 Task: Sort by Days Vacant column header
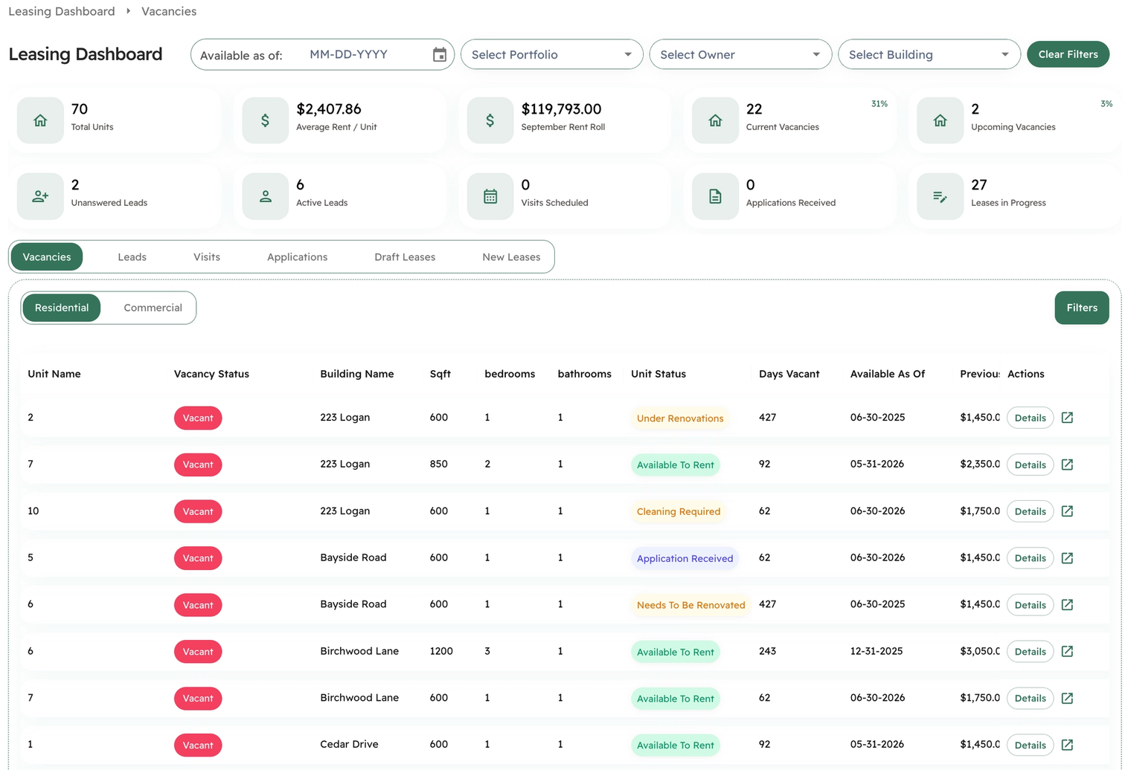tap(789, 374)
